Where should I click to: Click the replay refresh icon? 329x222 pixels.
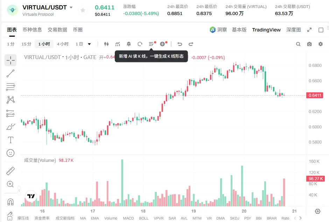pos(140,44)
